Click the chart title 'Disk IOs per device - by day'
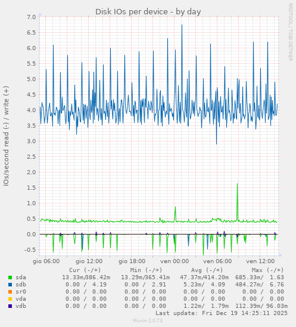Viewport: 296px width, 327px height. [x=148, y=12]
